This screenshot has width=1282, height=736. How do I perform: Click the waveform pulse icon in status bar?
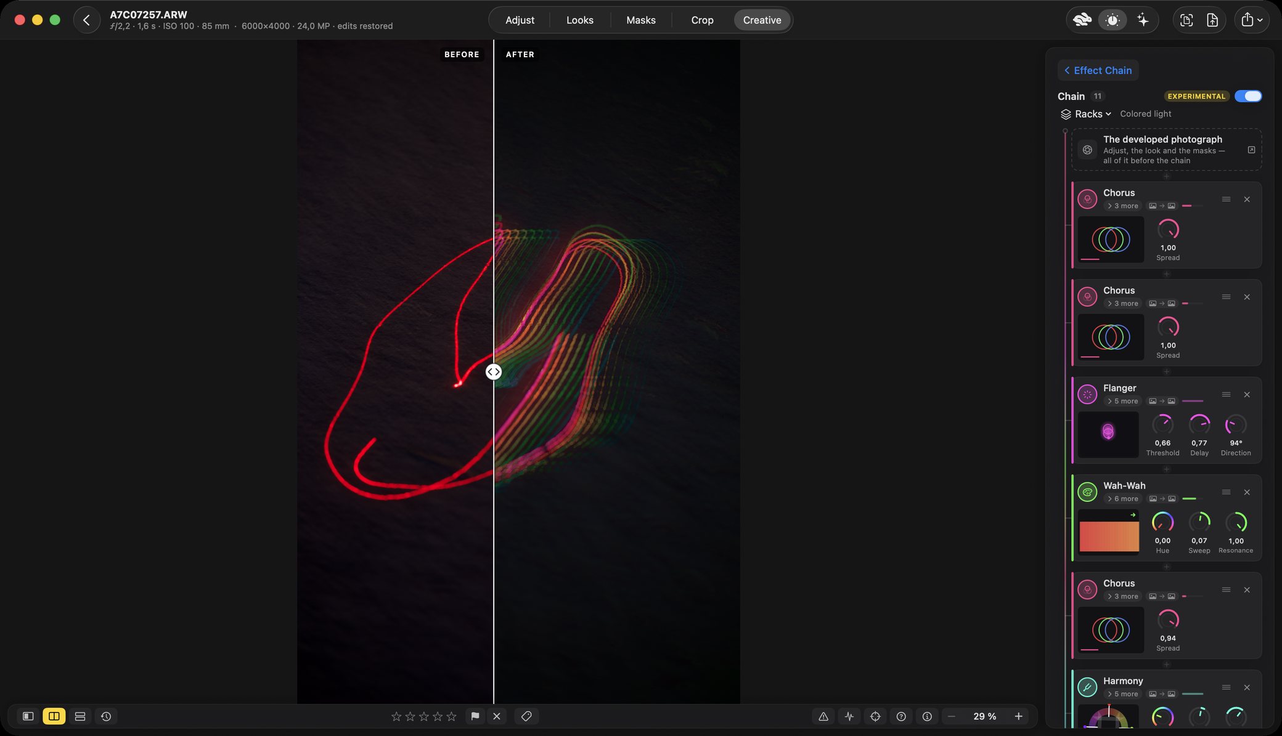(x=849, y=716)
